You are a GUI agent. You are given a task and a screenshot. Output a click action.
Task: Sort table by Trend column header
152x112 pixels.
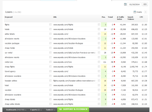point(110,17)
